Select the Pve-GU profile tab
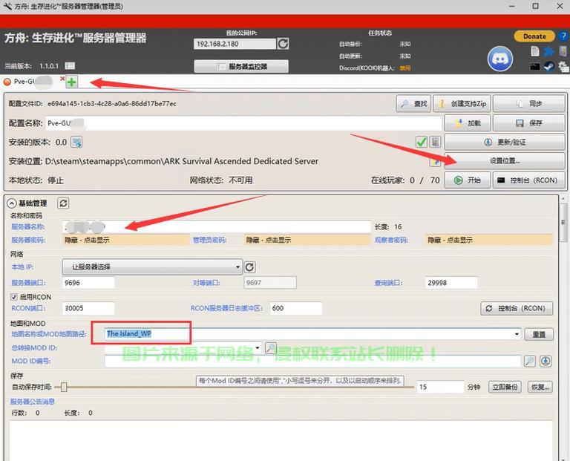 29,82
